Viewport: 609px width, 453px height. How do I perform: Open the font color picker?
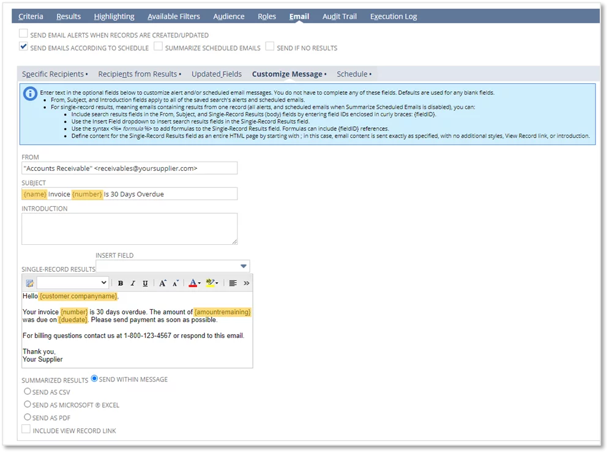194,283
